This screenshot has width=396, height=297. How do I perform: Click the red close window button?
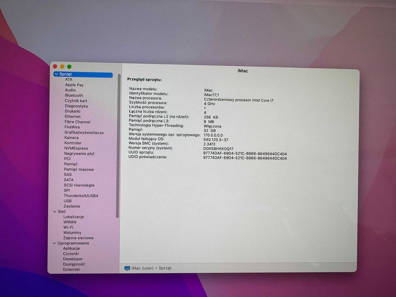[x=55, y=67]
